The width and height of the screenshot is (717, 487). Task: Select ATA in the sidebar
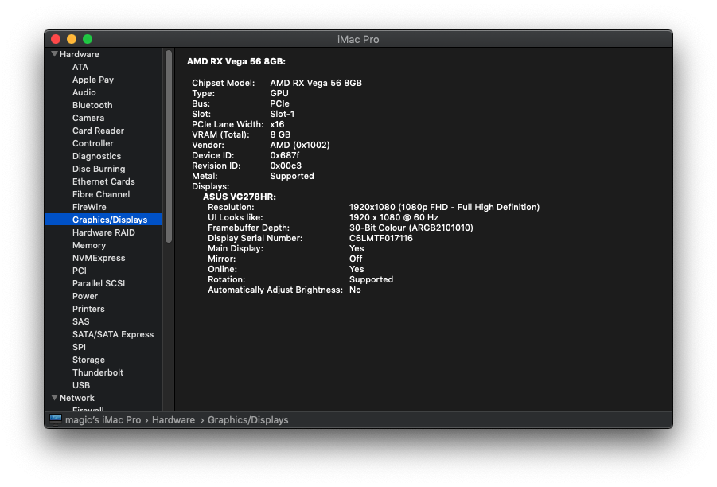80,67
